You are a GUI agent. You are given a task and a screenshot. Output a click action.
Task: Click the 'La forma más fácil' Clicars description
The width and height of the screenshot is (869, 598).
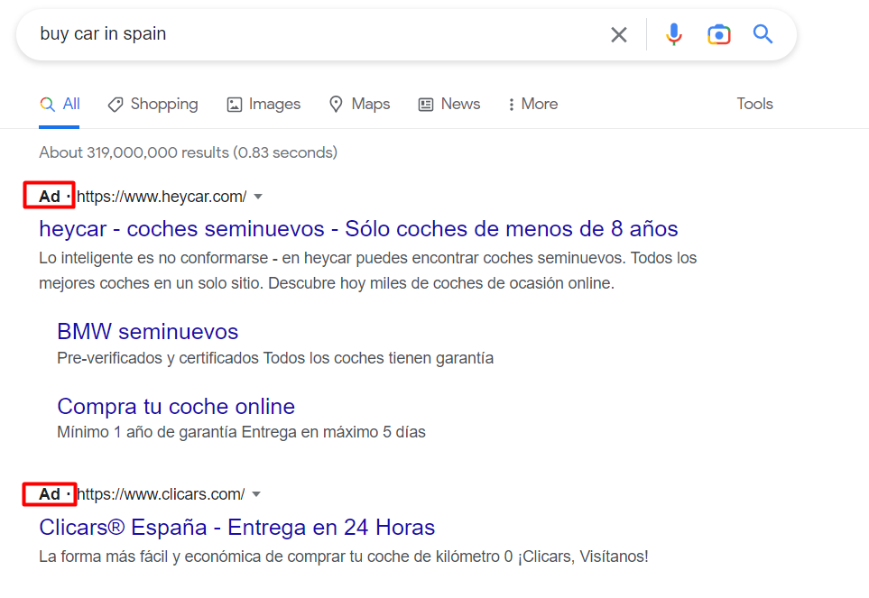pyautogui.click(x=344, y=557)
